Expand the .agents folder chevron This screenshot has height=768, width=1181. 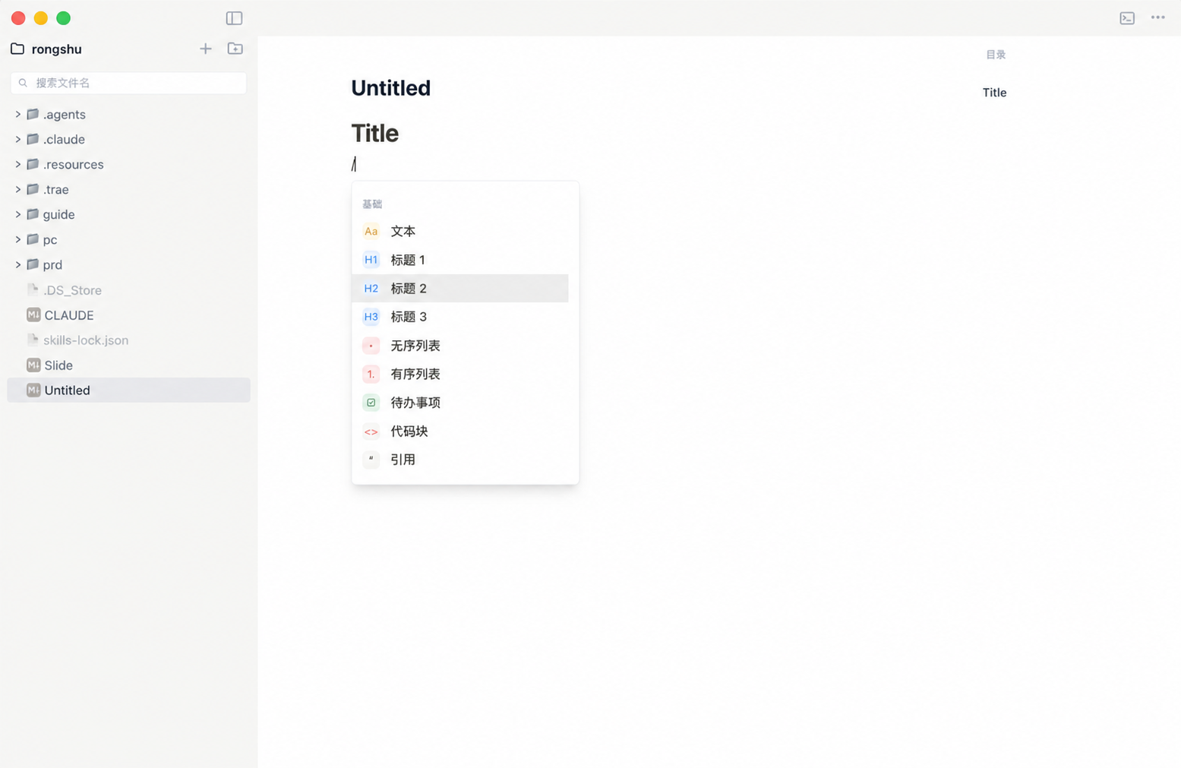click(x=17, y=114)
